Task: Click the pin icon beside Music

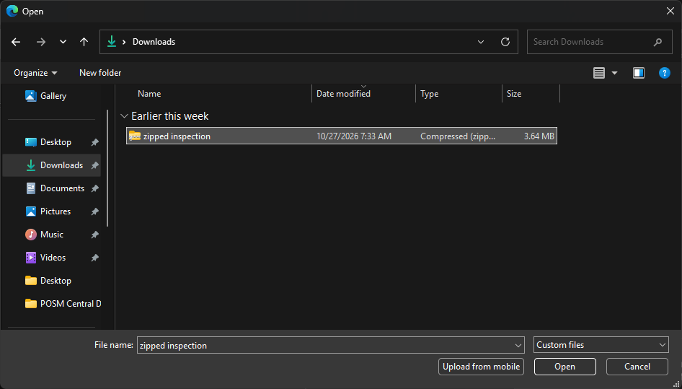Action: [x=94, y=235]
